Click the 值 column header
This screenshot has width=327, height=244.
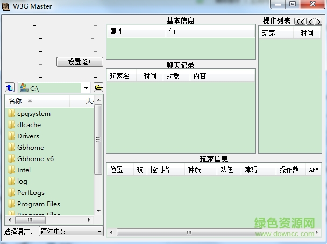coord(210,31)
